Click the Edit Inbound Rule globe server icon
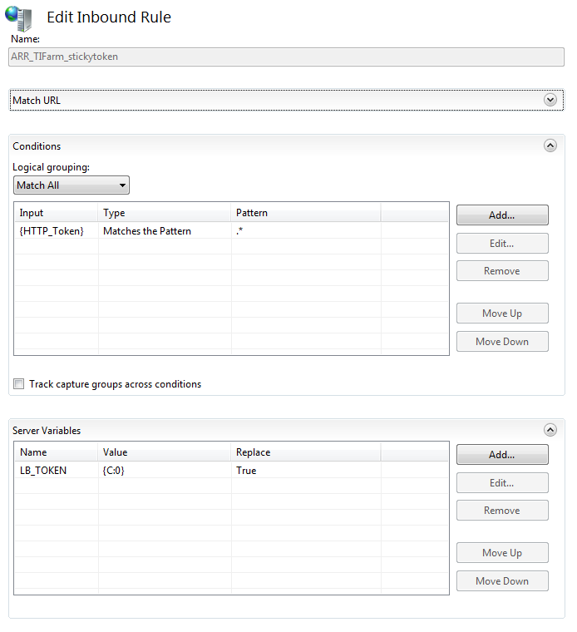This screenshot has height=632, width=577. (x=18, y=18)
